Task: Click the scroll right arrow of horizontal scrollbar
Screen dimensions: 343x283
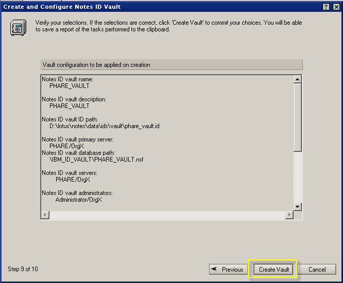Action: tap(289, 215)
